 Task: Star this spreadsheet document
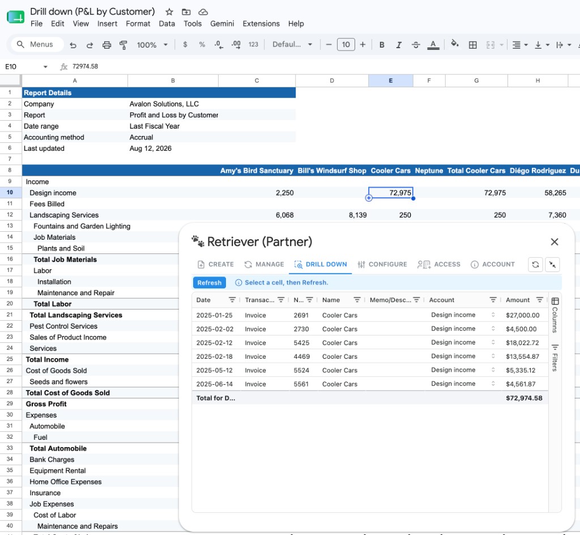click(169, 12)
